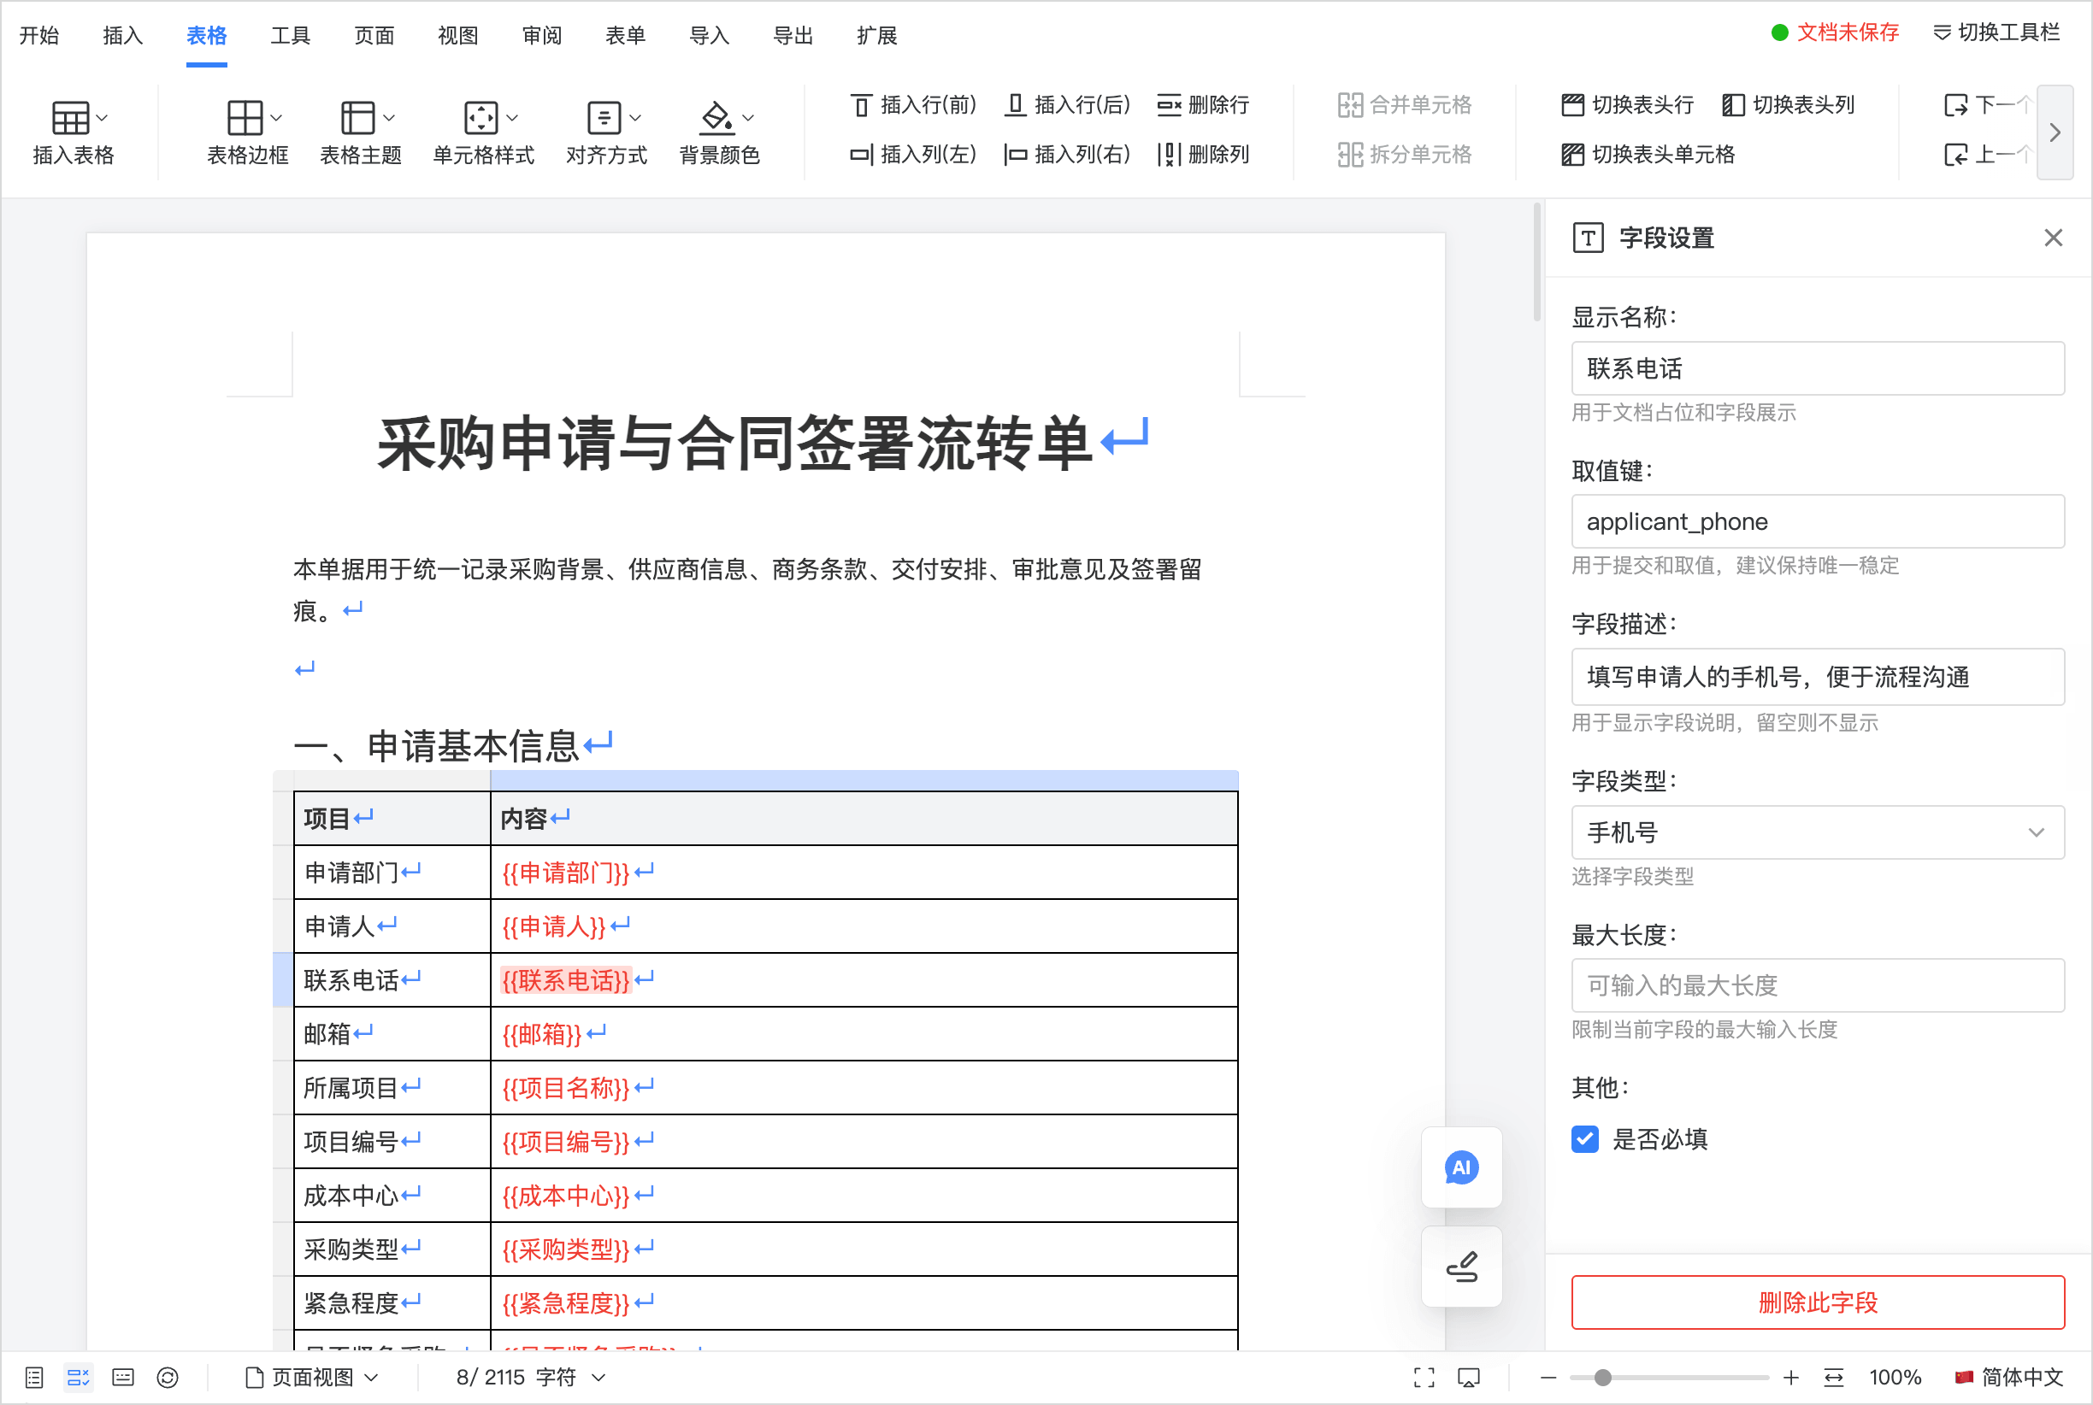This screenshot has height=1405, width=2093.
Task: Expand ribbon overflow with right chevron
Action: point(2055,132)
